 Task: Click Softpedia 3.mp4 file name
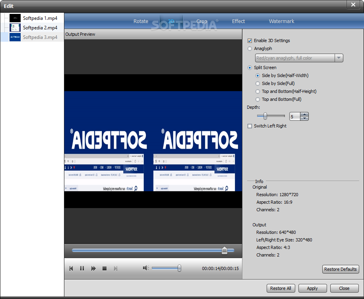[40, 37]
